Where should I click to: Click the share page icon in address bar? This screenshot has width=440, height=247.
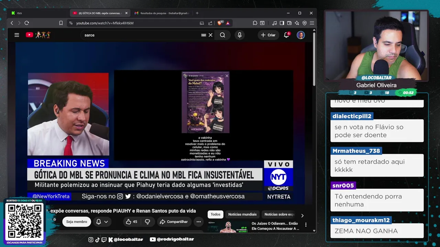coord(210,23)
